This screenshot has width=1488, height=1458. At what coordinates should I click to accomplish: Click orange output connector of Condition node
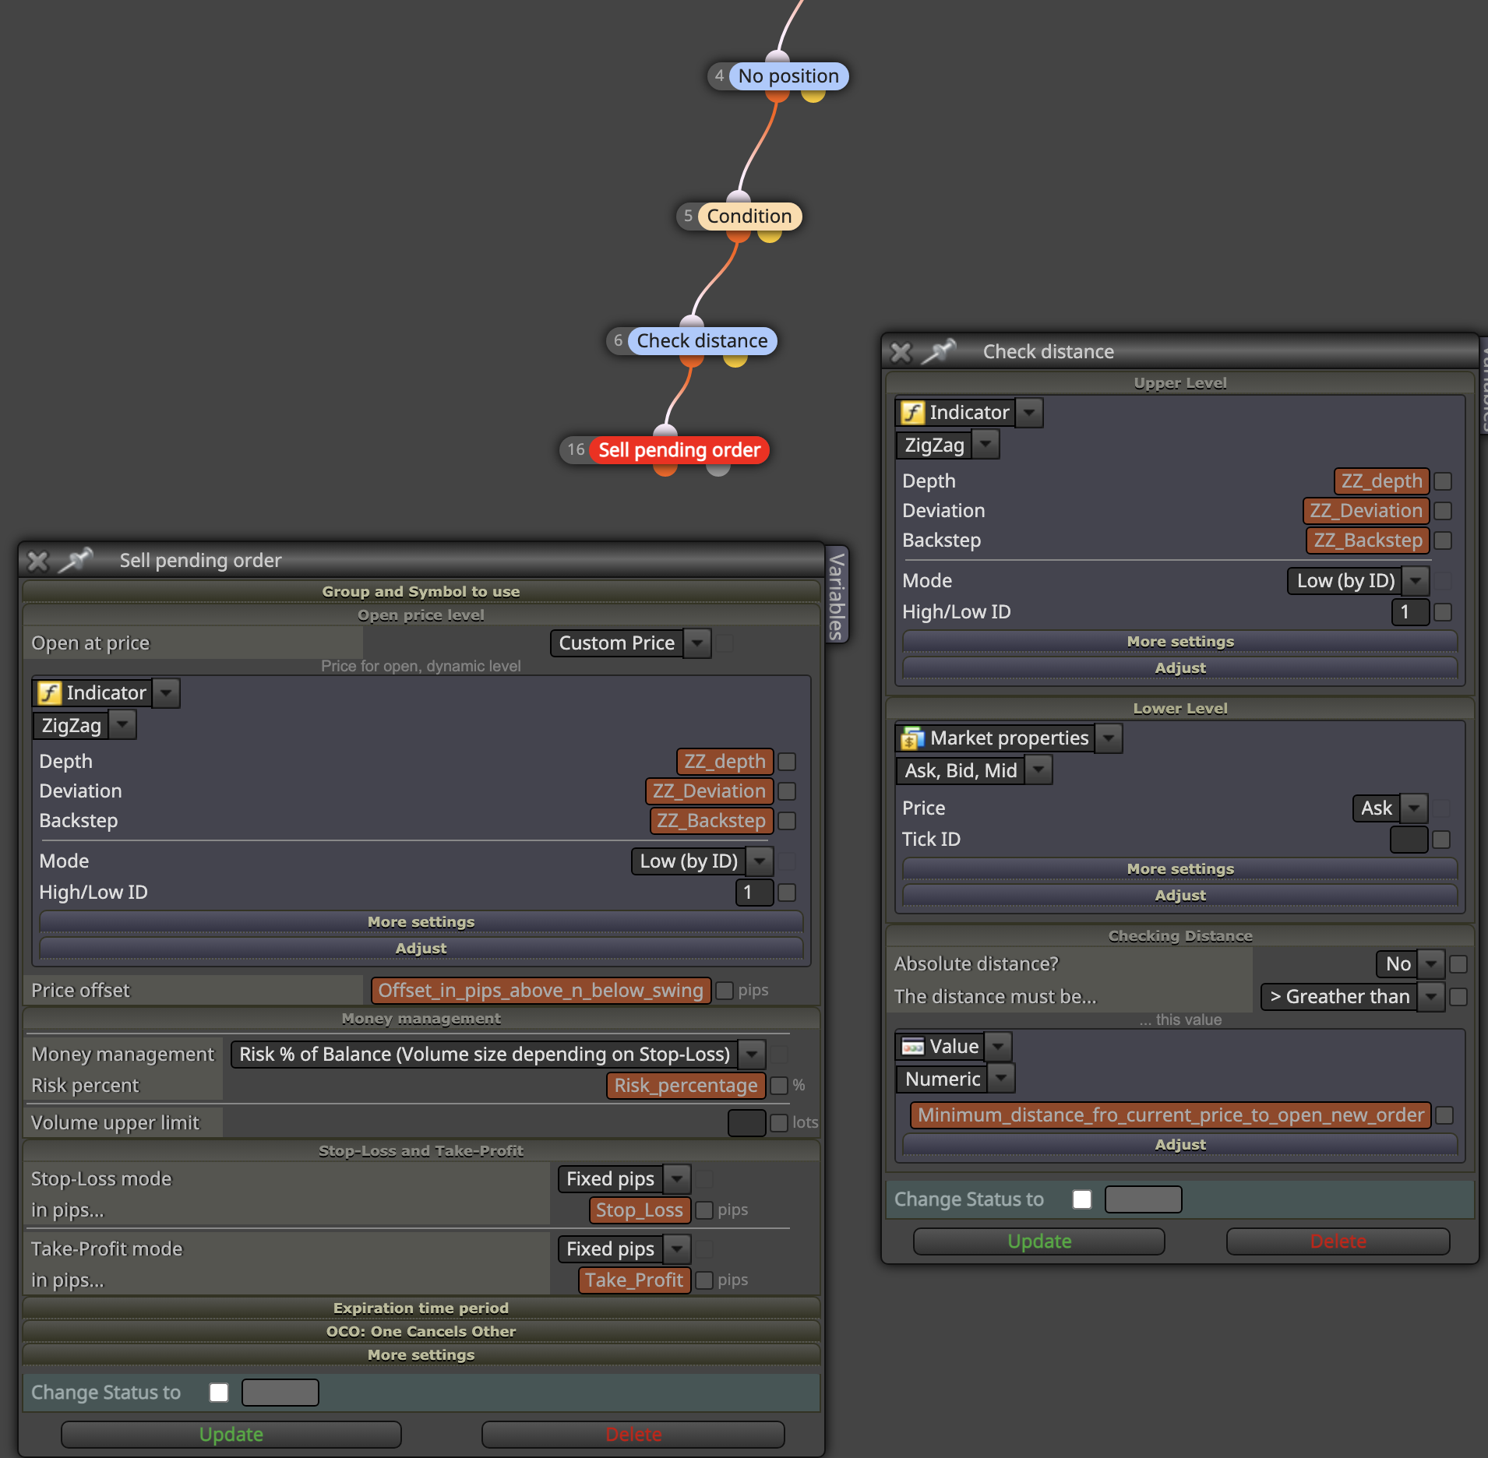[x=738, y=235]
